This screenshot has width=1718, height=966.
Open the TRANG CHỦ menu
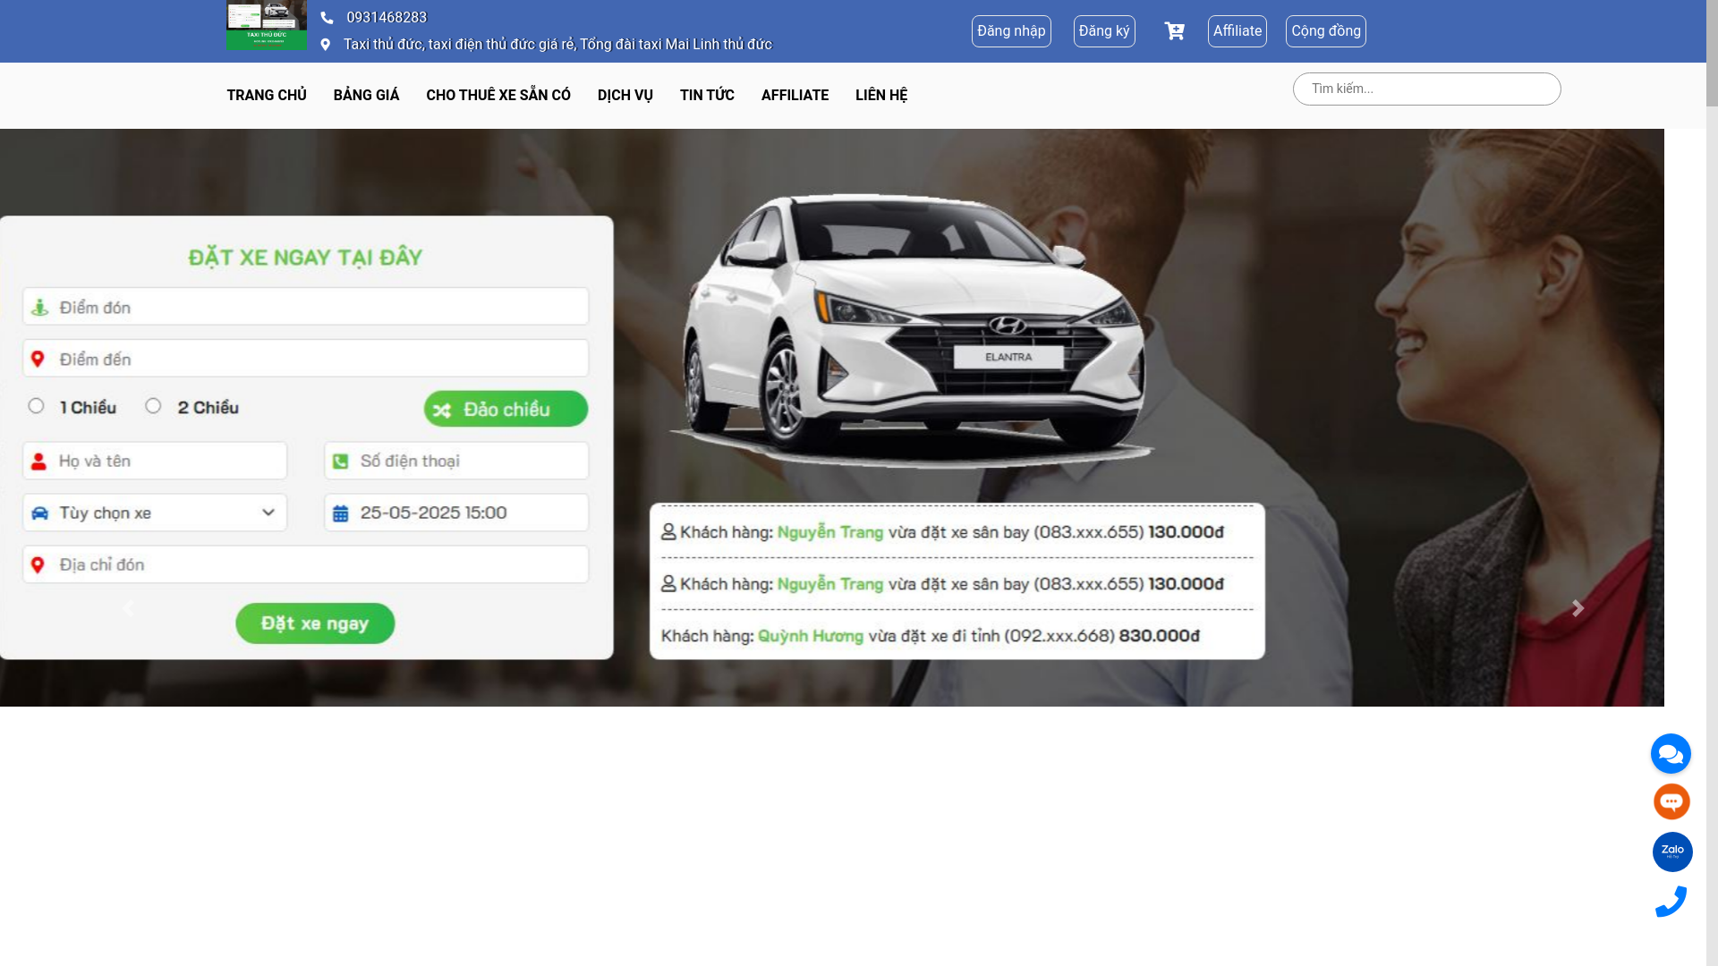pyautogui.click(x=267, y=96)
